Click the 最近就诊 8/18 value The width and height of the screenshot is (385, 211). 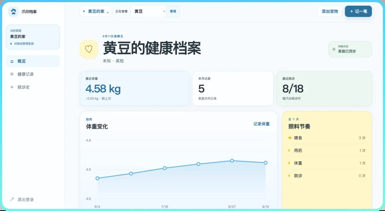click(293, 88)
